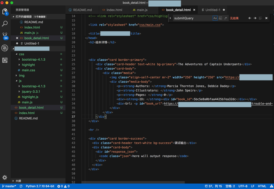Switch to the main.js editor tab

pos(142,10)
